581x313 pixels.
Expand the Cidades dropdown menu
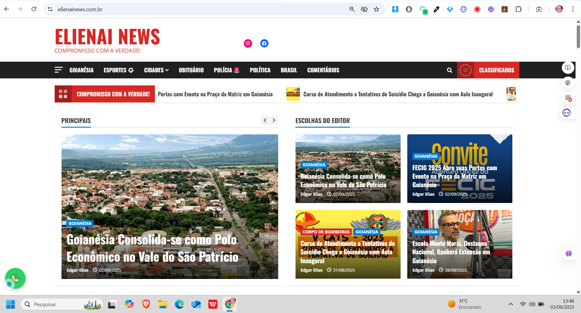pyautogui.click(x=156, y=70)
